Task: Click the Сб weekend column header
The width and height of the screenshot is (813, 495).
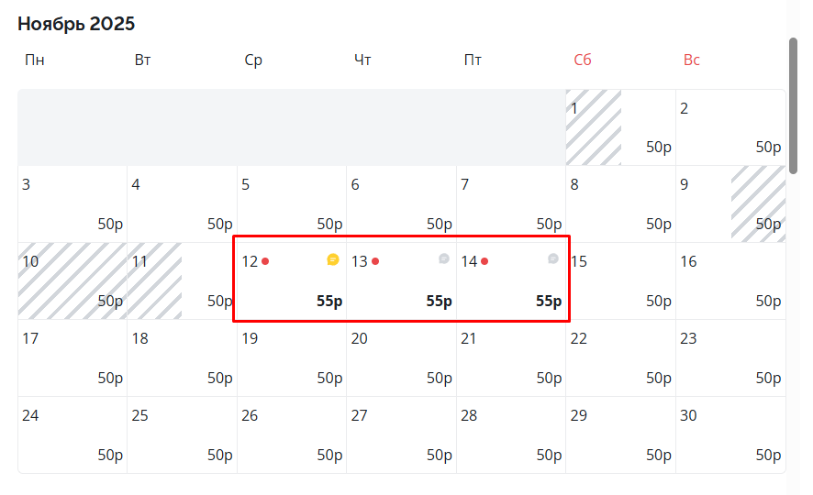Action: [583, 60]
